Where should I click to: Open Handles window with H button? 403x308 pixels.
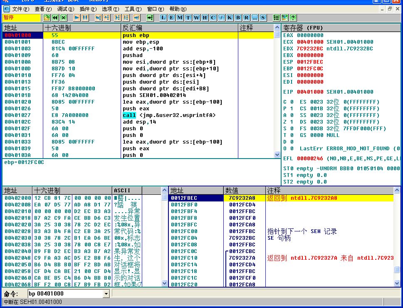pos(205,18)
